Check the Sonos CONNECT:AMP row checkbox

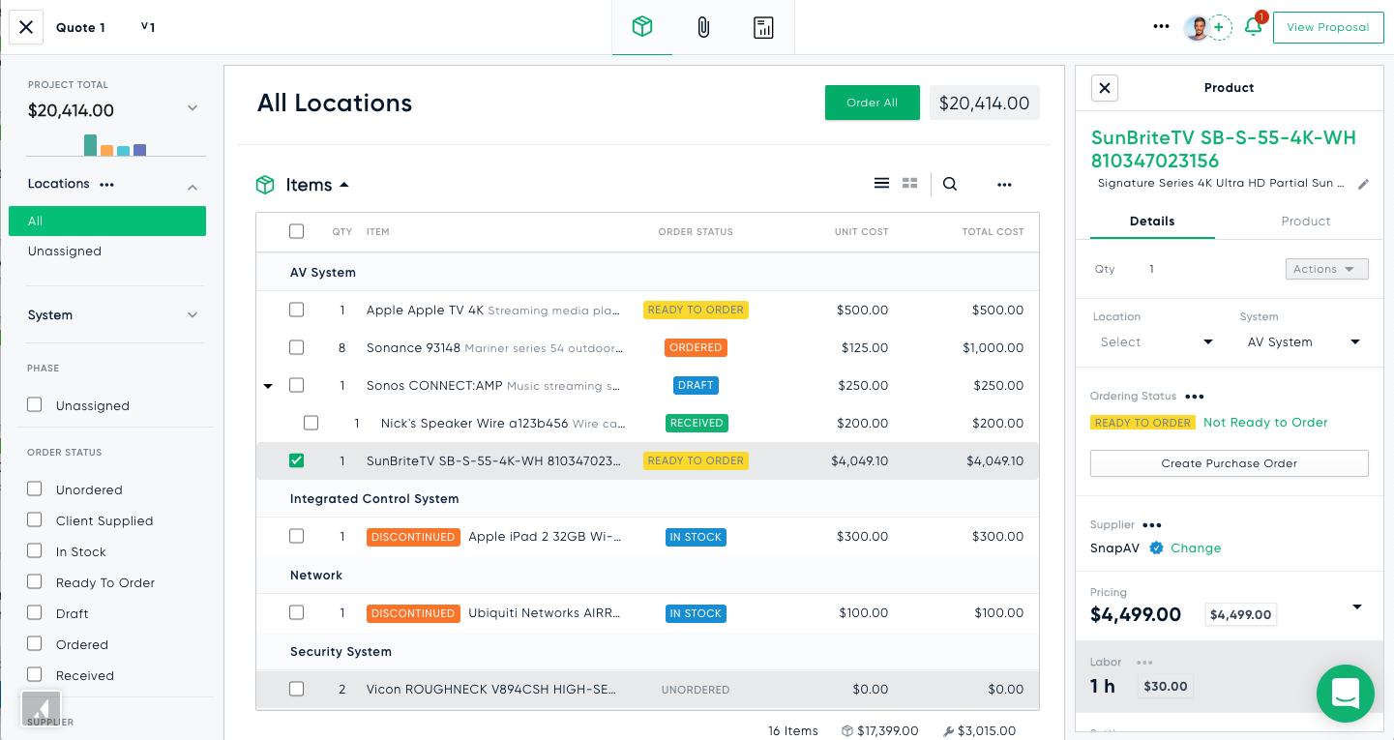click(296, 385)
